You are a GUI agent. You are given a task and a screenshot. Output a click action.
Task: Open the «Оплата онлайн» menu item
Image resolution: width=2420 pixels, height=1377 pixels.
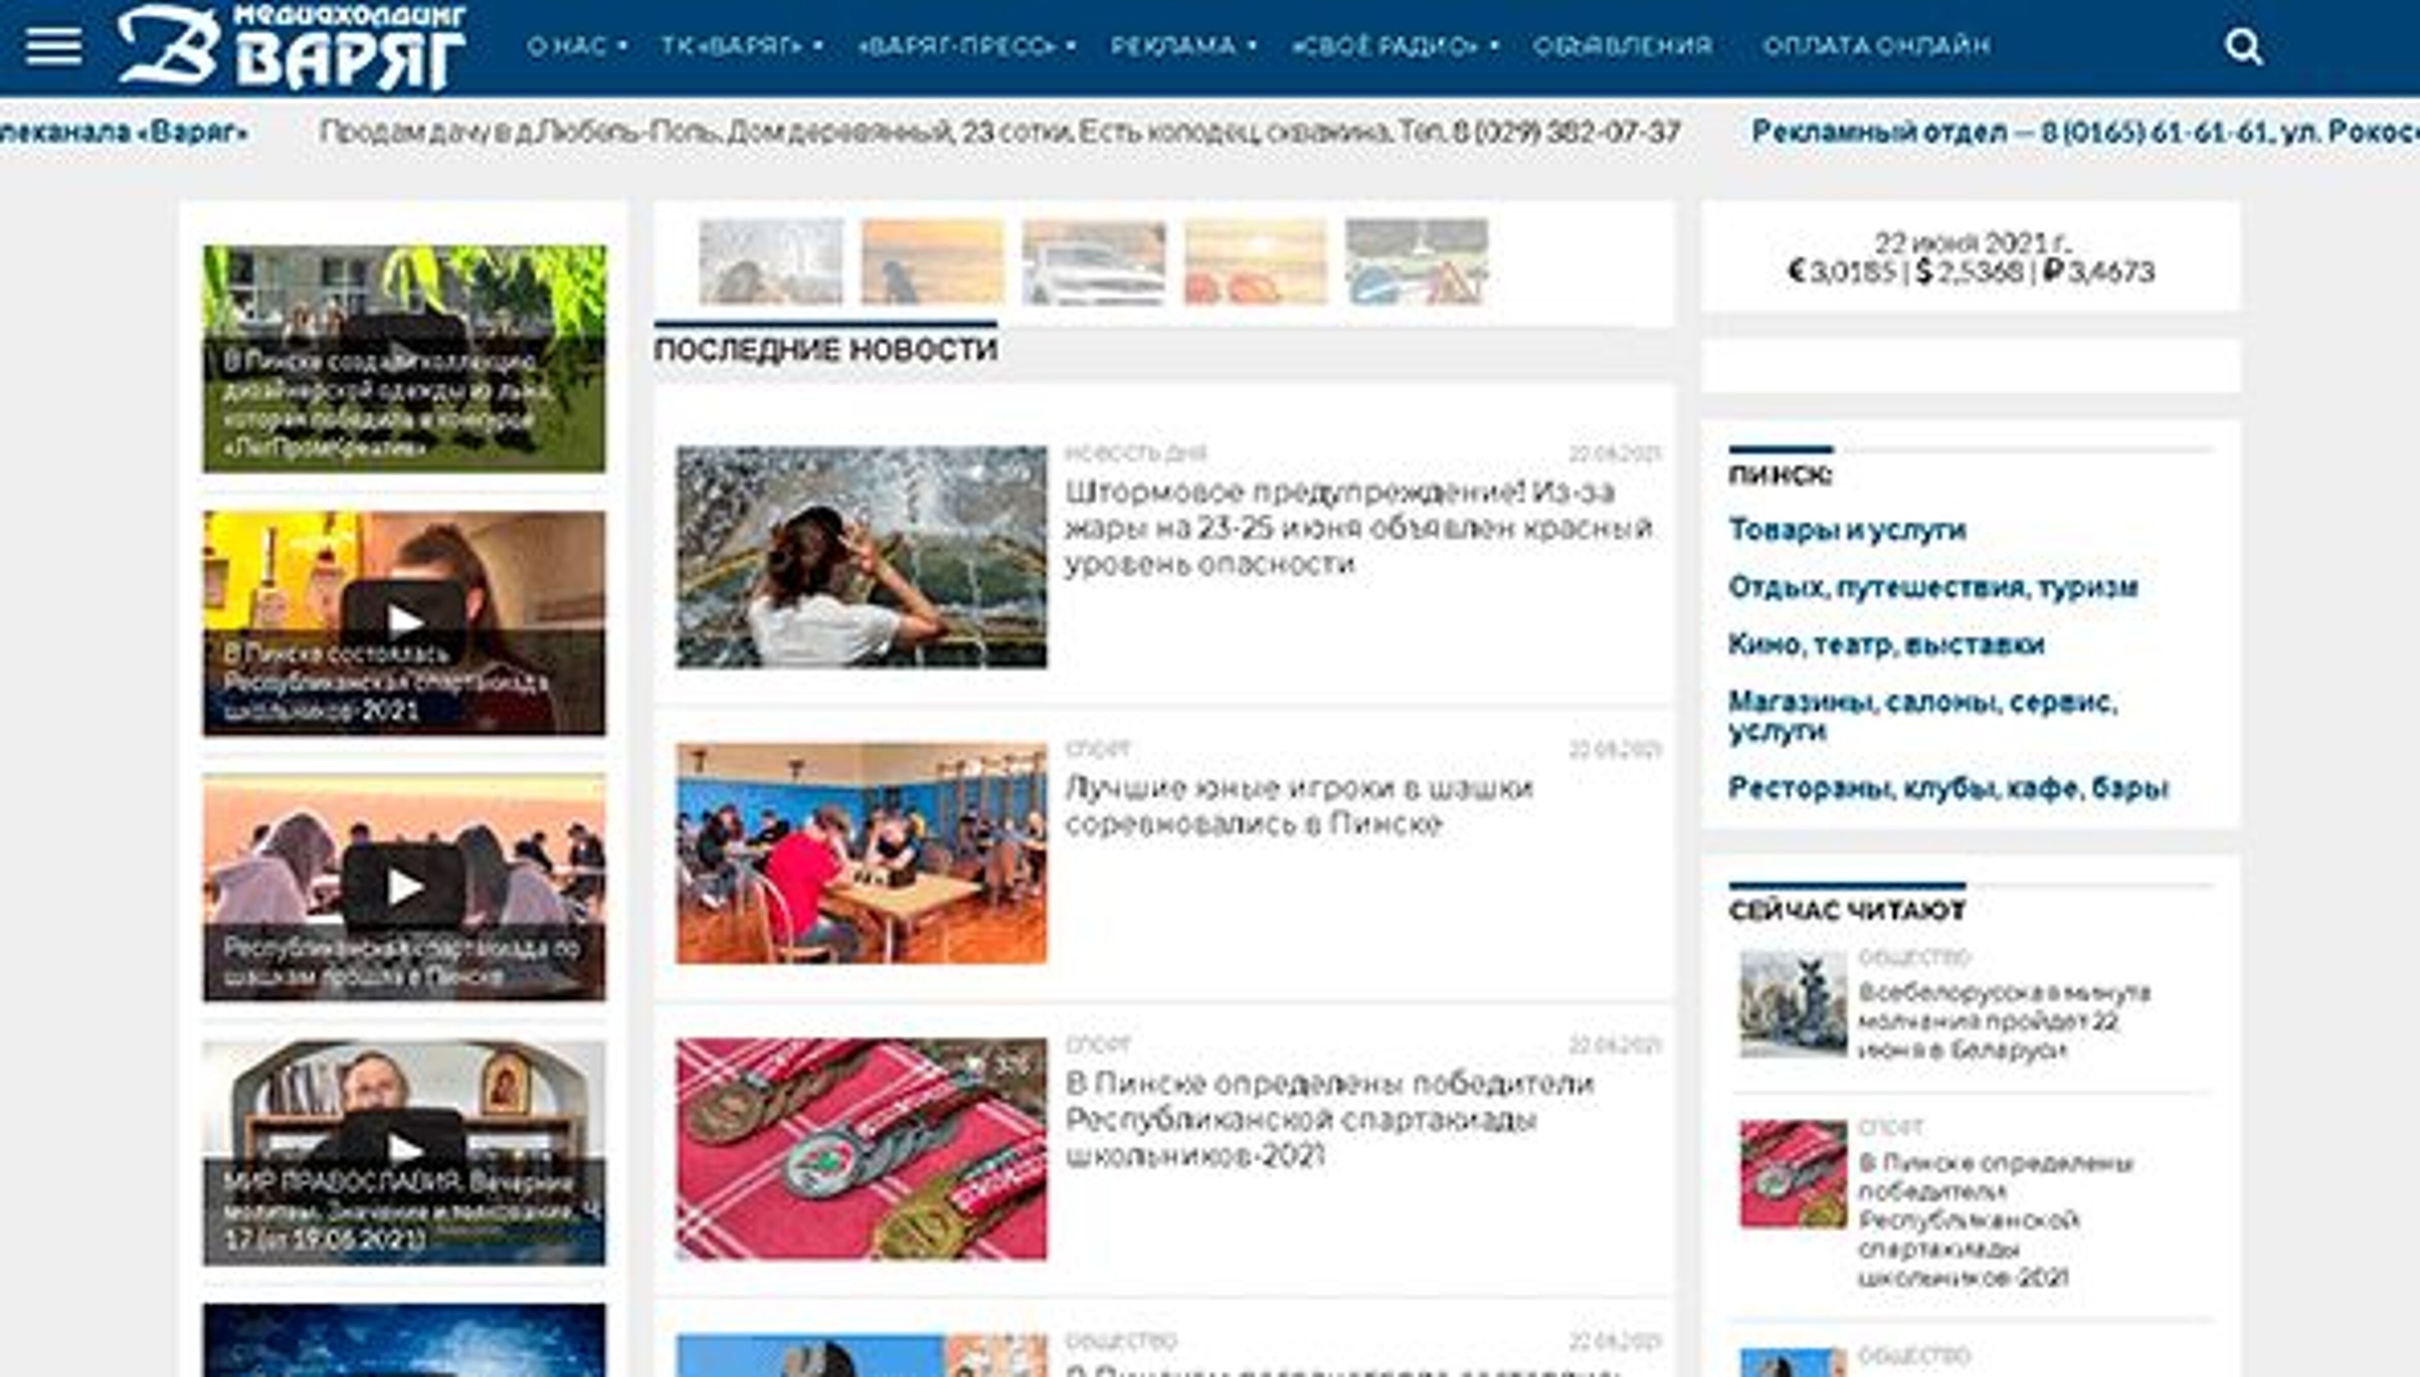1876,47
